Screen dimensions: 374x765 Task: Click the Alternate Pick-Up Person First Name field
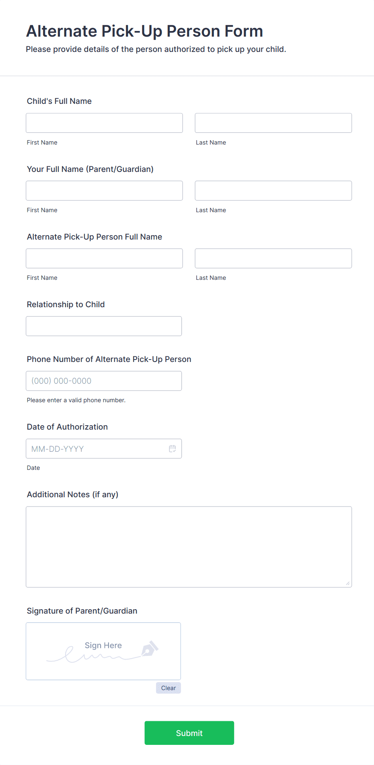[104, 258]
